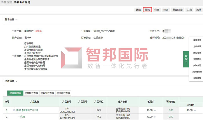Click the 终止 button
Screen dimensions: 203x120
[166, 9]
